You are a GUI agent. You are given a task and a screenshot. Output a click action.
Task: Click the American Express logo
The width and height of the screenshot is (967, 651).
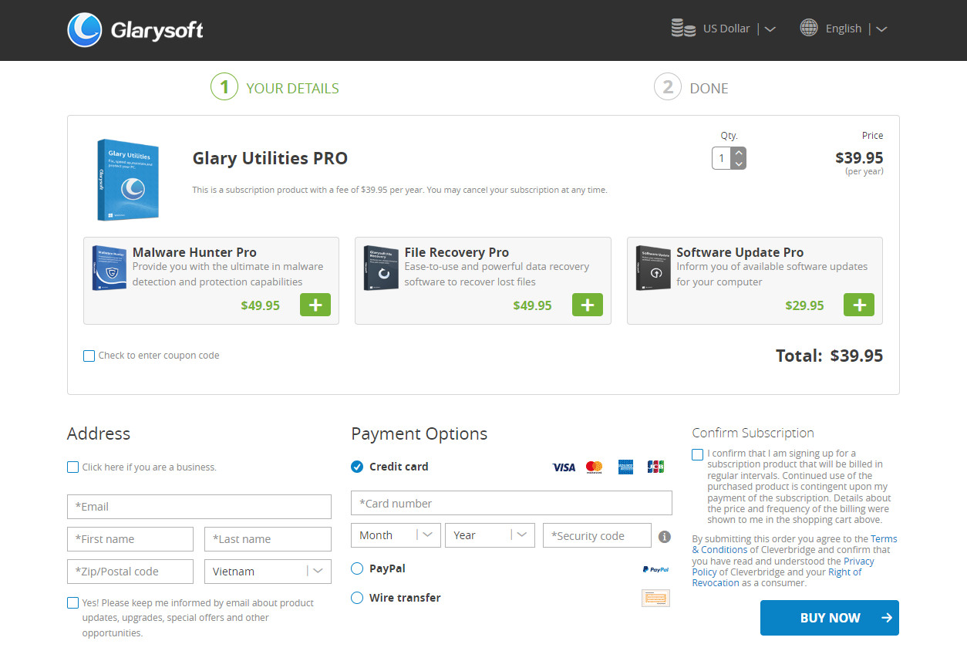(625, 467)
